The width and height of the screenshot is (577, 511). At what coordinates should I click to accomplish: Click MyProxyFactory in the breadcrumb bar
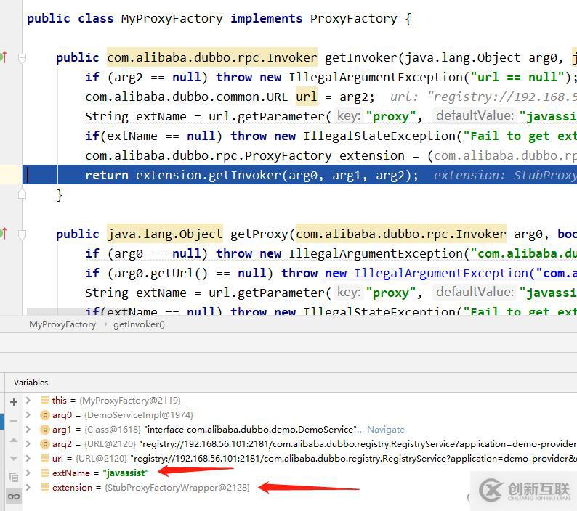pos(62,324)
